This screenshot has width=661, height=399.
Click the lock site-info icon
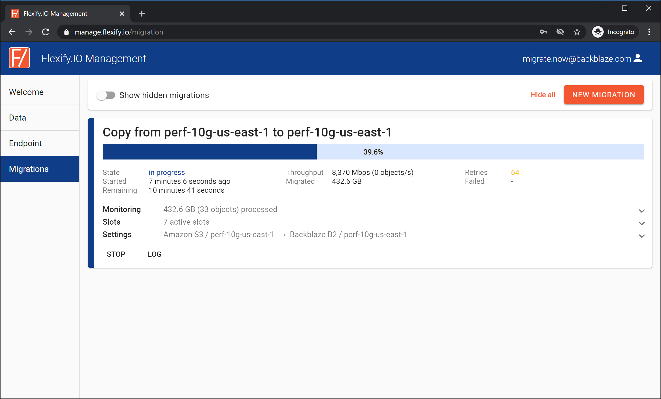[x=66, y=32]
